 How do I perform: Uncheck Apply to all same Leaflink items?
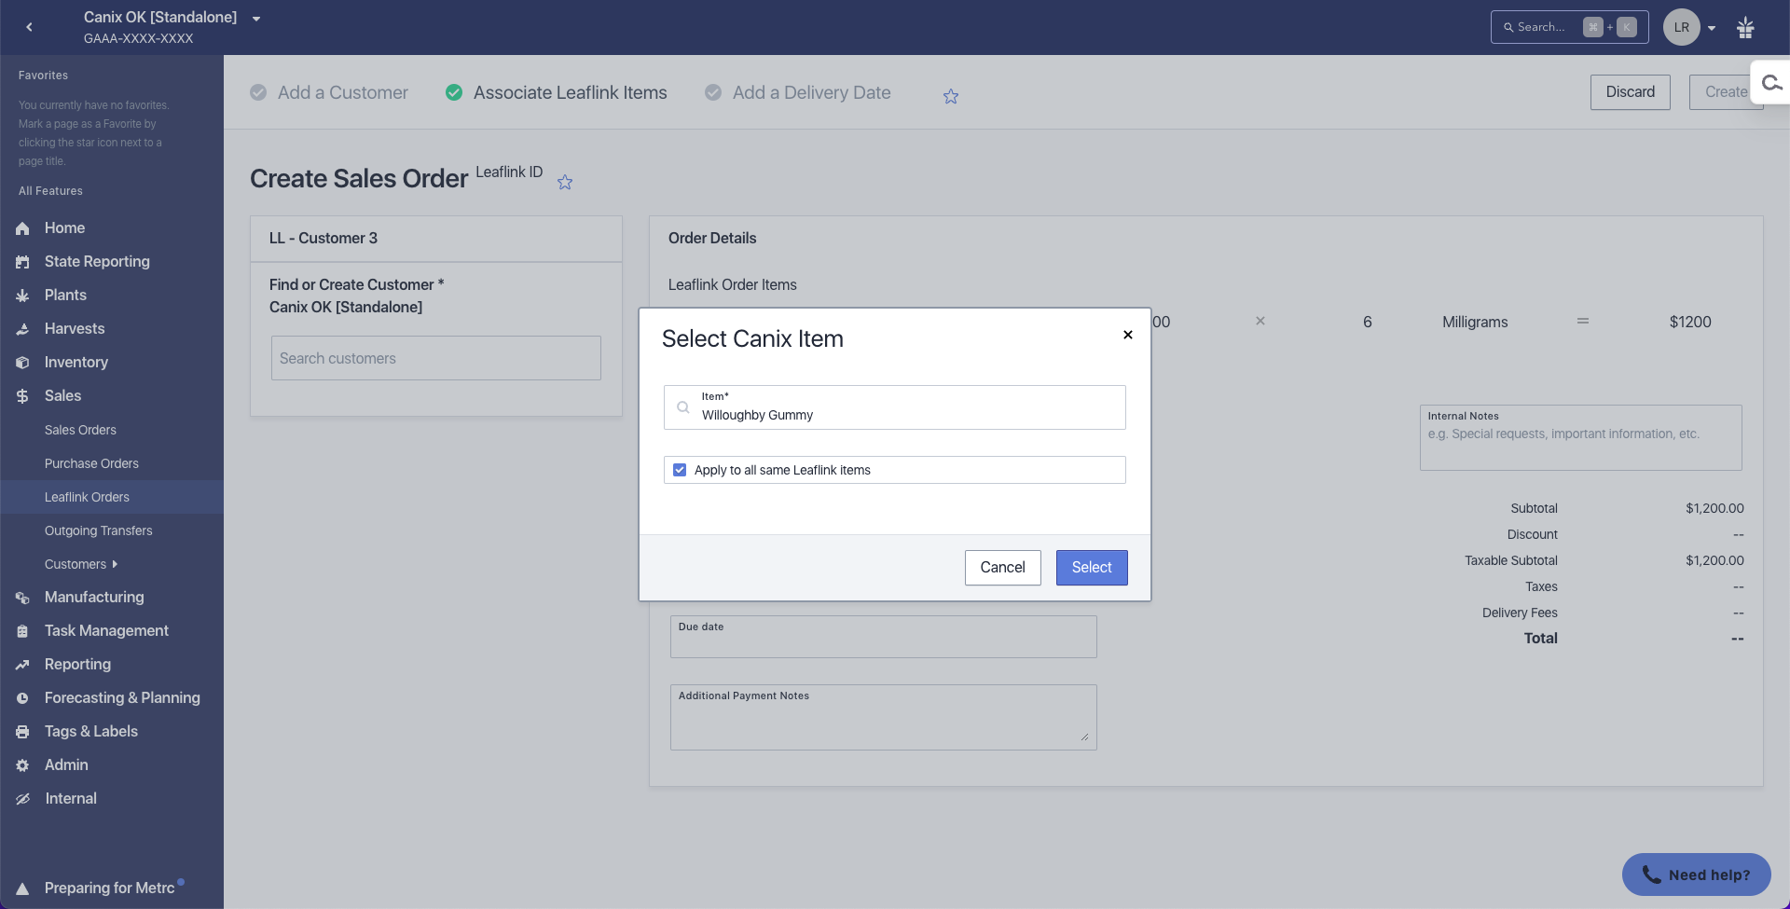(680, 470)
